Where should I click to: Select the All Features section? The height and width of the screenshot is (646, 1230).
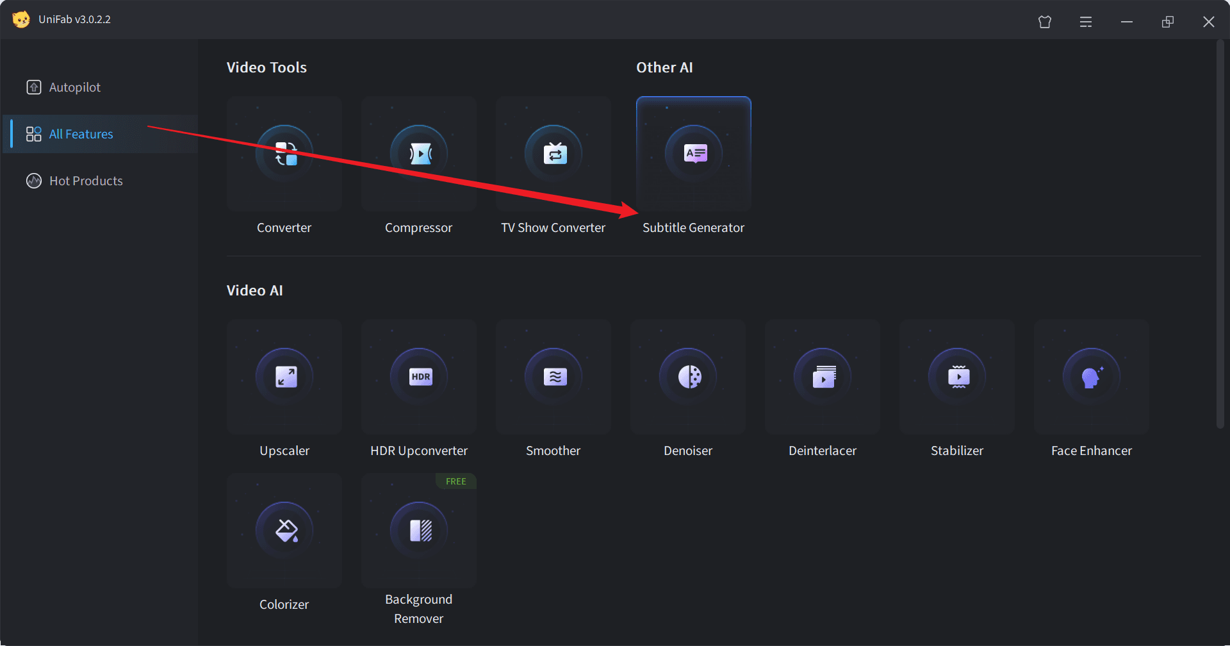point(101,134)
